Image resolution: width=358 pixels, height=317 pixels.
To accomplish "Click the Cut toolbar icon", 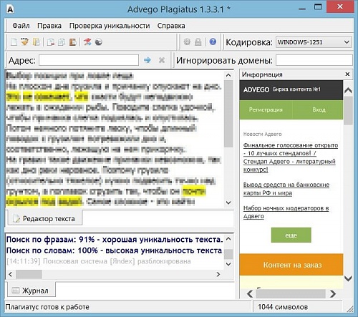I will coord(50,42).
